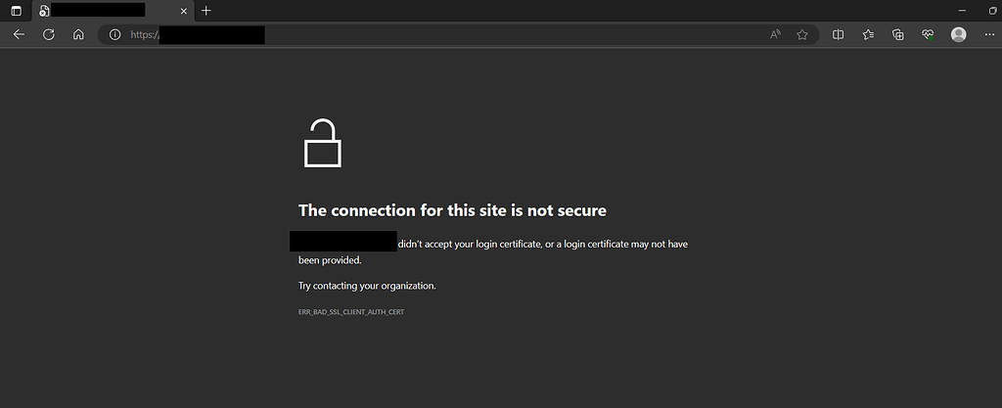This screenshot has width=1002, height=408.
Task: Restore the browser window size
Action: tap(993, 11)
